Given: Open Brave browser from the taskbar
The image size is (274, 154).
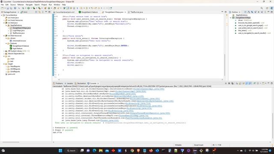Looking at the screenshot, I should [x=138, y=151].
